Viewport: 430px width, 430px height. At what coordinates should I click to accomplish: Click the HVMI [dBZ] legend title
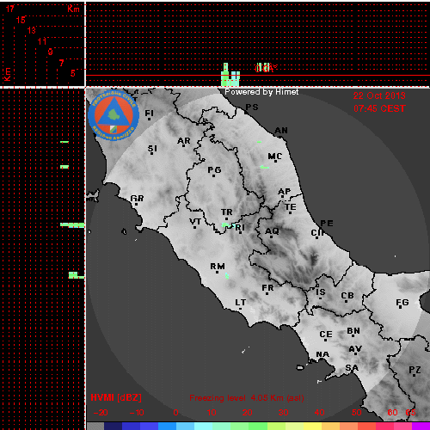116,397
